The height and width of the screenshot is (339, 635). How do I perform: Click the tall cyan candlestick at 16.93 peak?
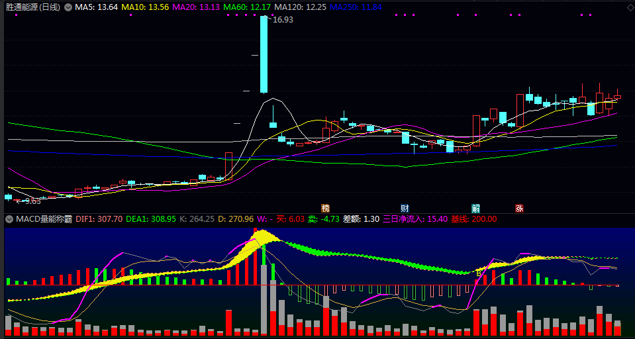(x=264, y=54)
